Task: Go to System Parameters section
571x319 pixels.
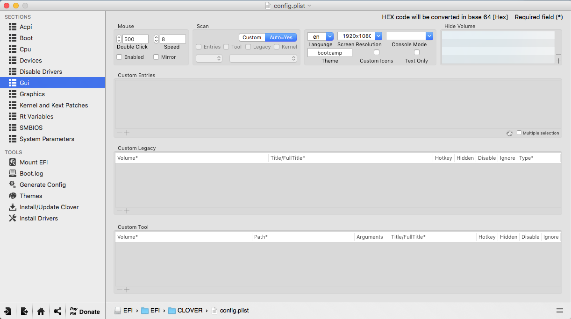Action: coord(52,139)
